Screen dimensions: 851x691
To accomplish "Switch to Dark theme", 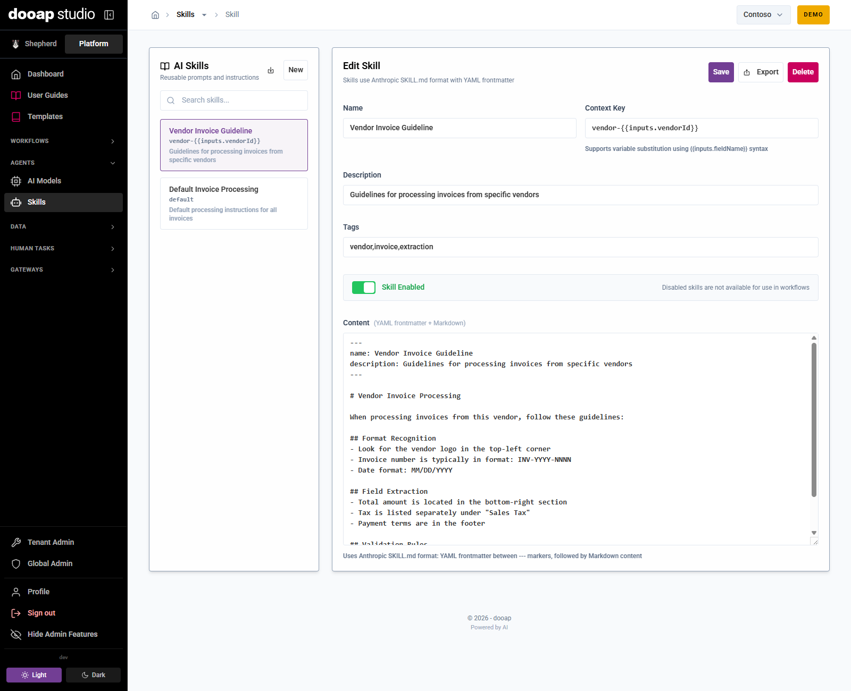I will (93, 675).
